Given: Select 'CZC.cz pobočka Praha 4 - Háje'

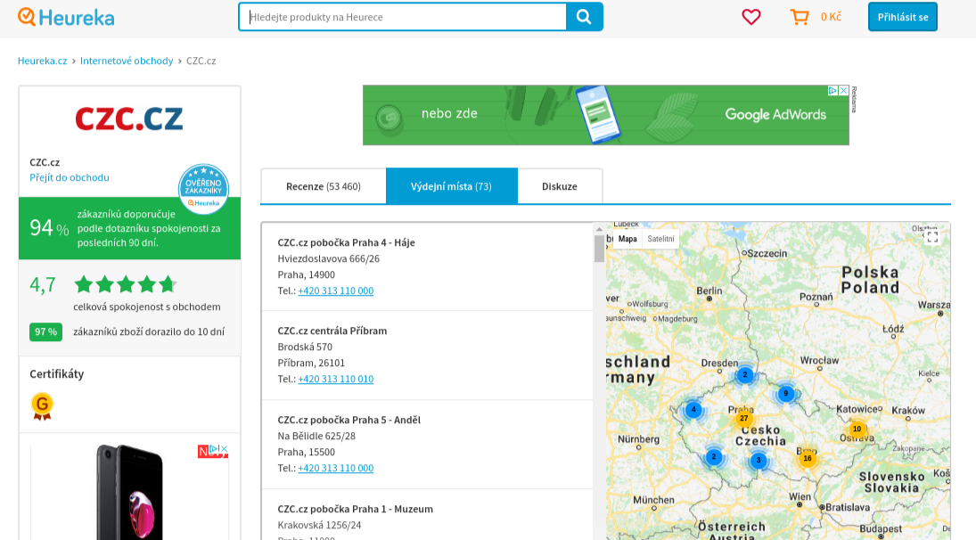Looking at the screenshot, I should [x=346, y=242].
